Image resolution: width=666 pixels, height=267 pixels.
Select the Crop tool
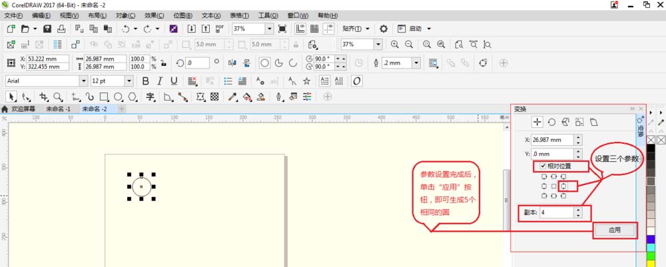pos(43,97)
